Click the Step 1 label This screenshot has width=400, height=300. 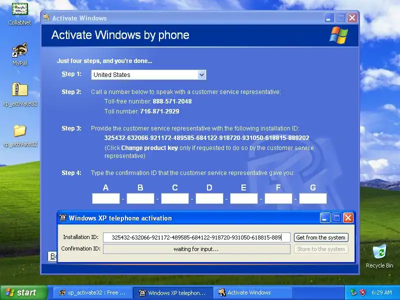click(71, 74)
